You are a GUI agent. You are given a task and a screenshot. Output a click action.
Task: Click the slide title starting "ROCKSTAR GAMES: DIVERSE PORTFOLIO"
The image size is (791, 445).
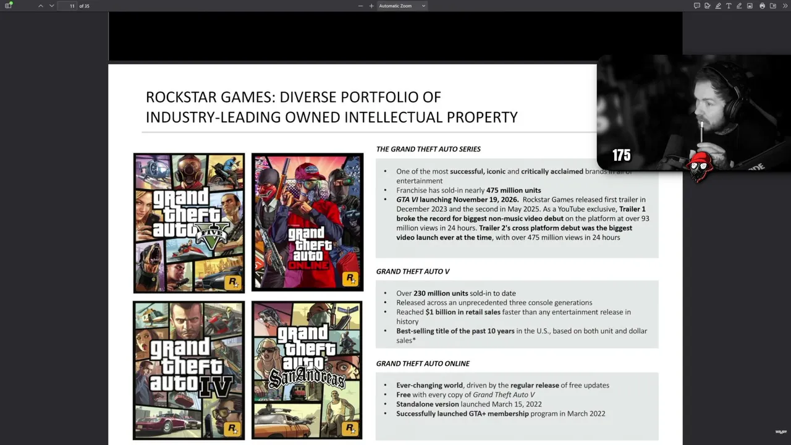[x=331, y=107]
